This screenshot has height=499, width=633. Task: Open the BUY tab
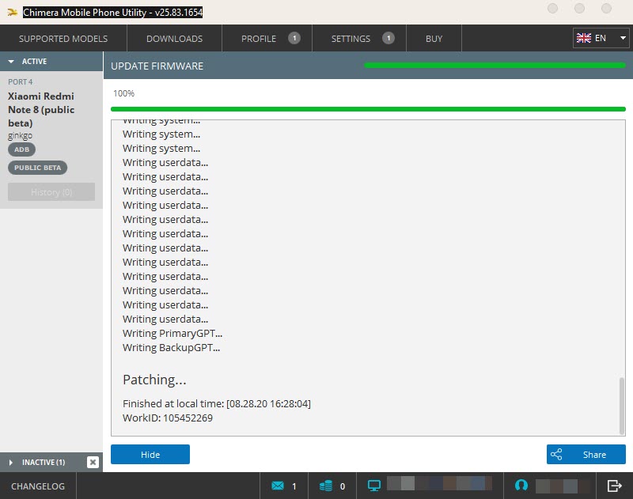pos(434,39)
